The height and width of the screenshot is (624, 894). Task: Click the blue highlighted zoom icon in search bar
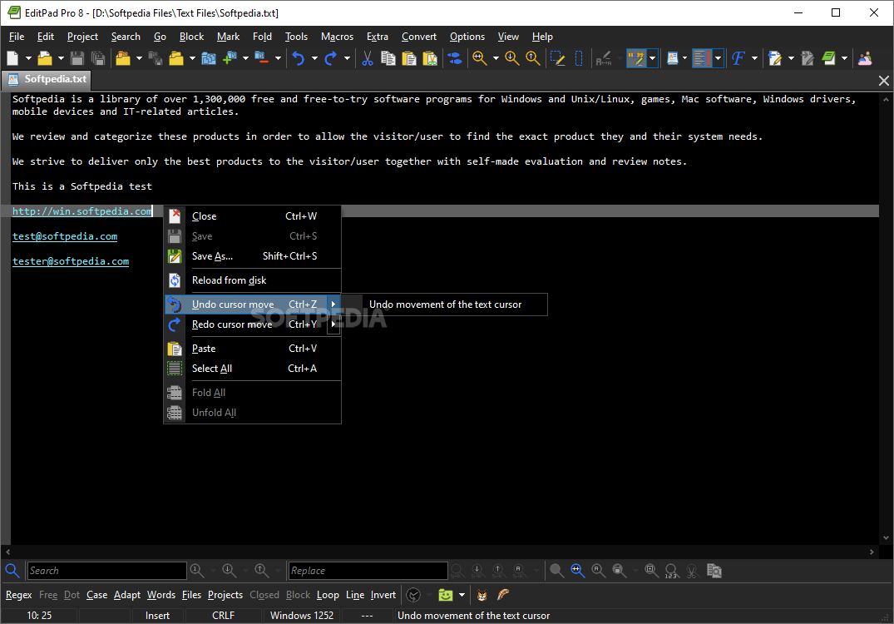point(577,571)
